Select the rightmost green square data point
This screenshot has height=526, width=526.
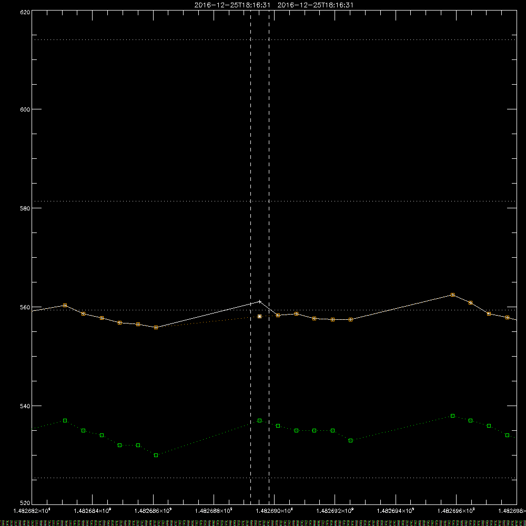507,436
